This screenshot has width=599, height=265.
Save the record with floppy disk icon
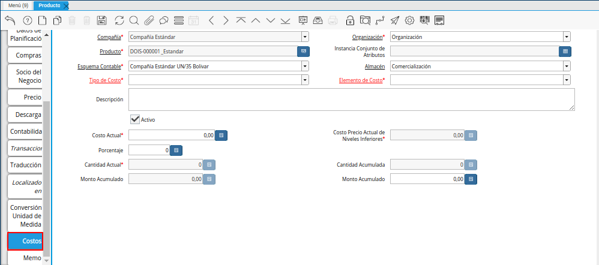coord(101,20)
